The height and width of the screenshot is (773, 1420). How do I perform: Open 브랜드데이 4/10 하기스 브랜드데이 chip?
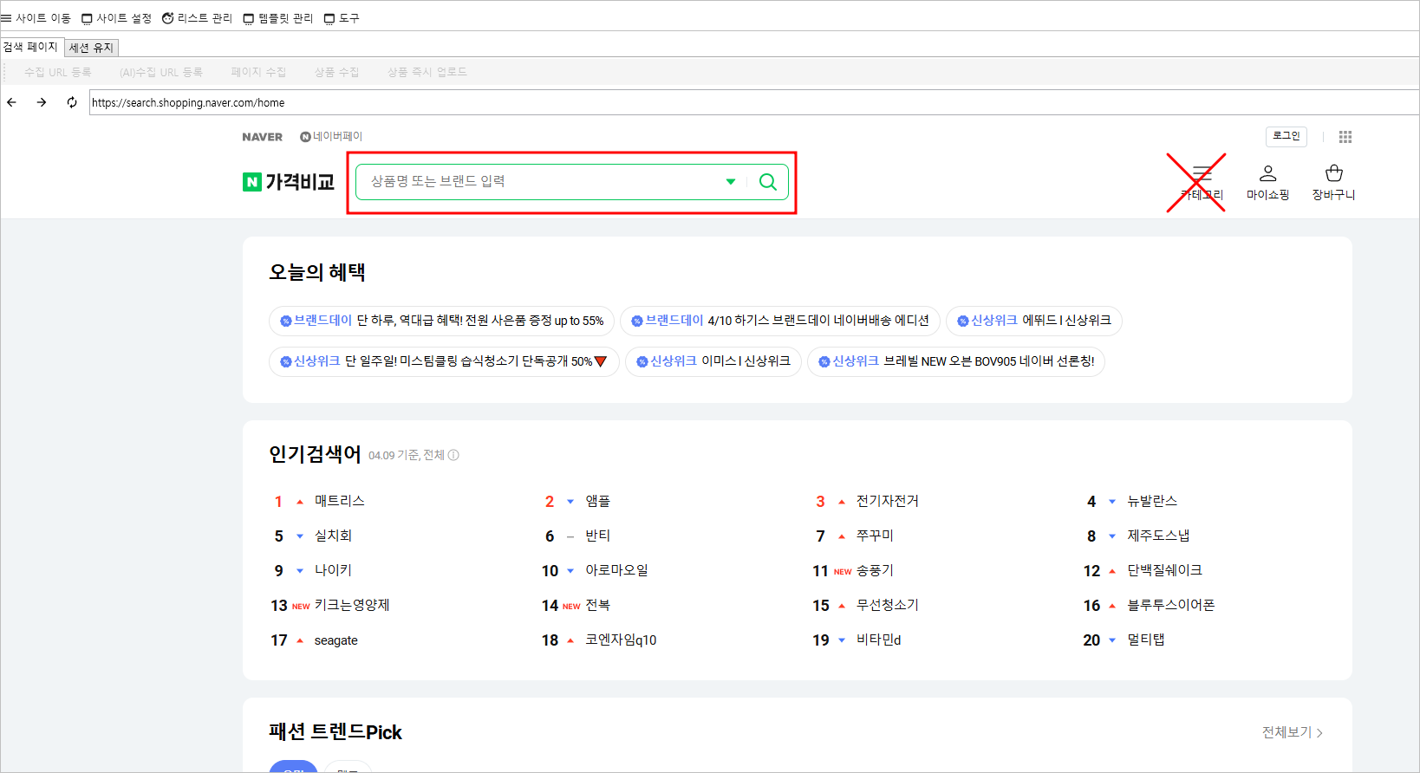(x=780, y=321)
